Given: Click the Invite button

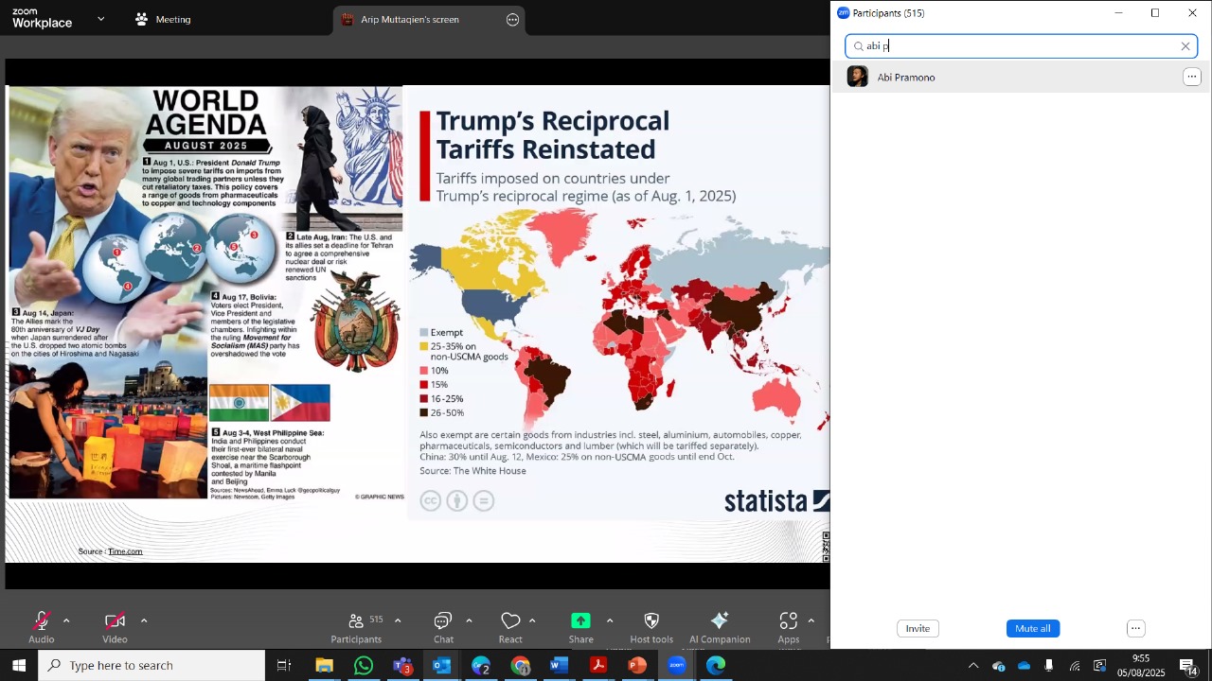Looking at the screenshot, I should (918, 629).
